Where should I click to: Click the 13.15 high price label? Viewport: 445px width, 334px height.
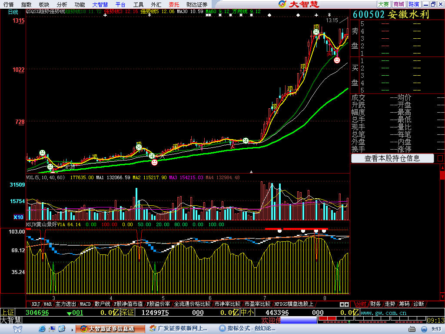(332, 20)
